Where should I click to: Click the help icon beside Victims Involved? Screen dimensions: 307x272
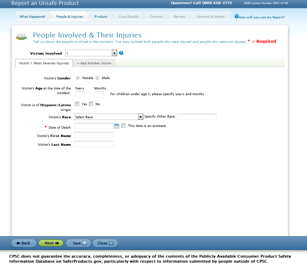coord(121,53)
